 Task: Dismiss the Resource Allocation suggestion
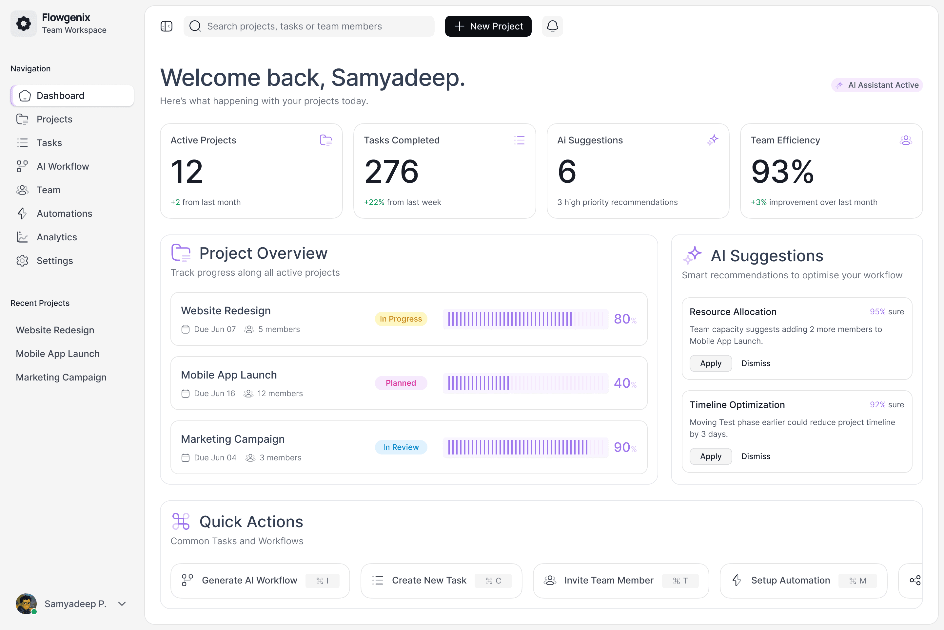(x=756, y=363)
